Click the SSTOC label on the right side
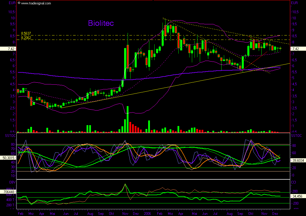Image resolution: width=306 pixels, height=216 pixels. click(x=296, y=136)
